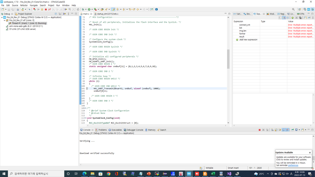Click the Debug bug icon in toolbar

coord(83,9)
